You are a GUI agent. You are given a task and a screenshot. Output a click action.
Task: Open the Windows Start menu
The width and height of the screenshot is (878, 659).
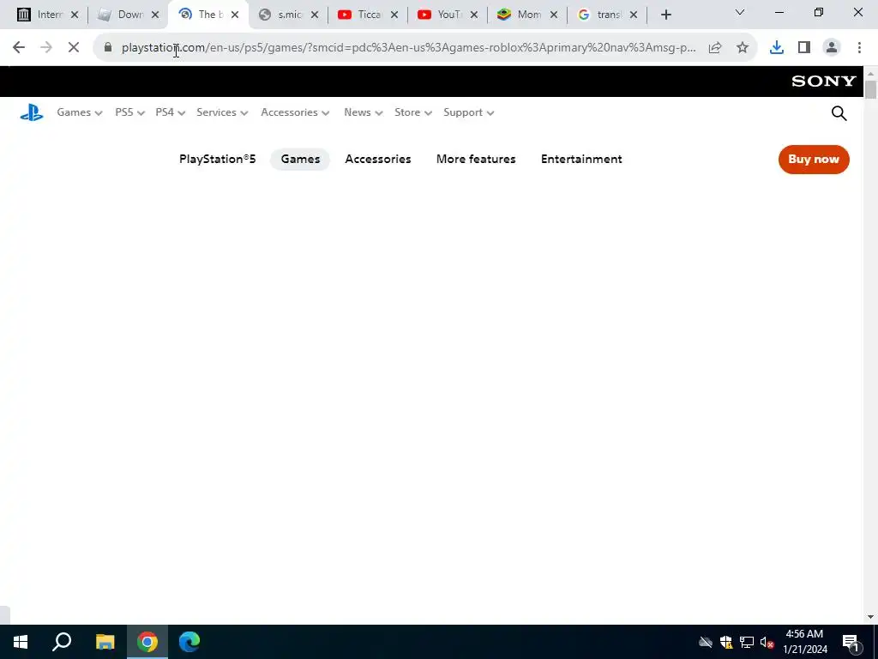click(21, 642)
